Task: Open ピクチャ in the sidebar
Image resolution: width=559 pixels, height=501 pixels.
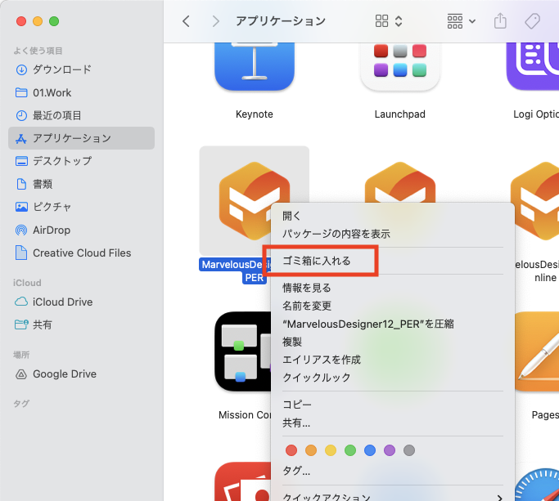Action: (x=81, y=207)
